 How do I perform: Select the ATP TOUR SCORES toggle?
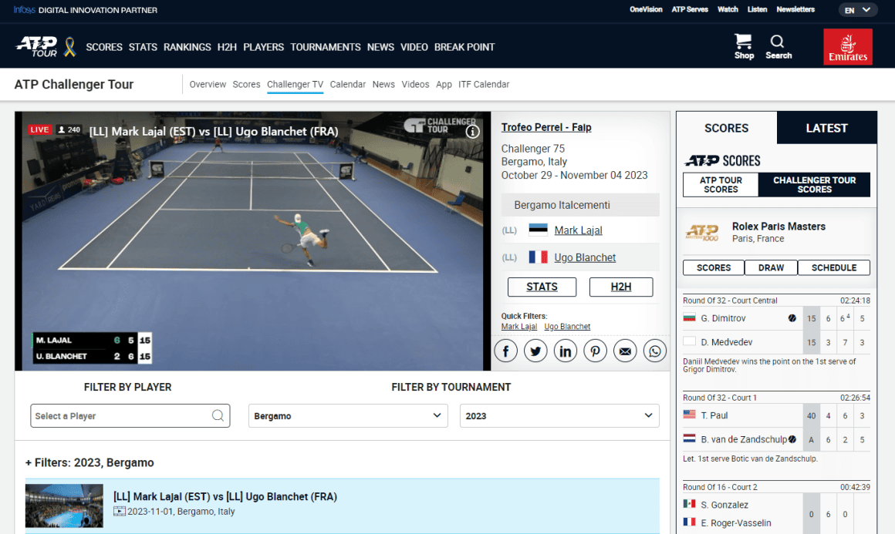click(x=720, y=184)
